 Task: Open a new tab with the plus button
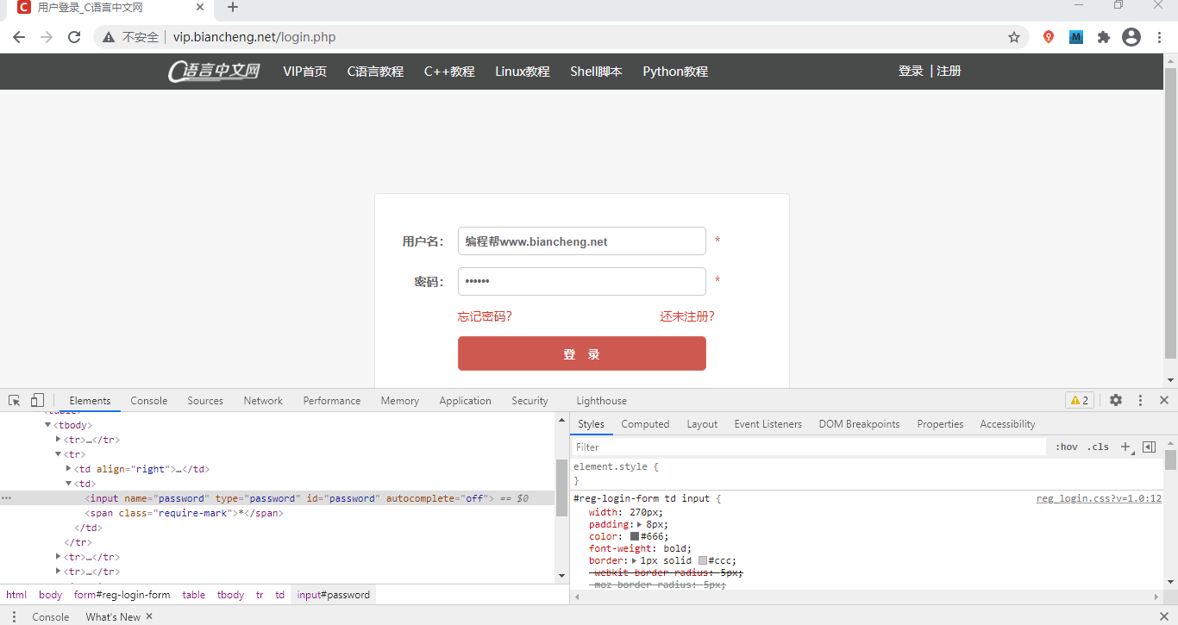(233, 8)
